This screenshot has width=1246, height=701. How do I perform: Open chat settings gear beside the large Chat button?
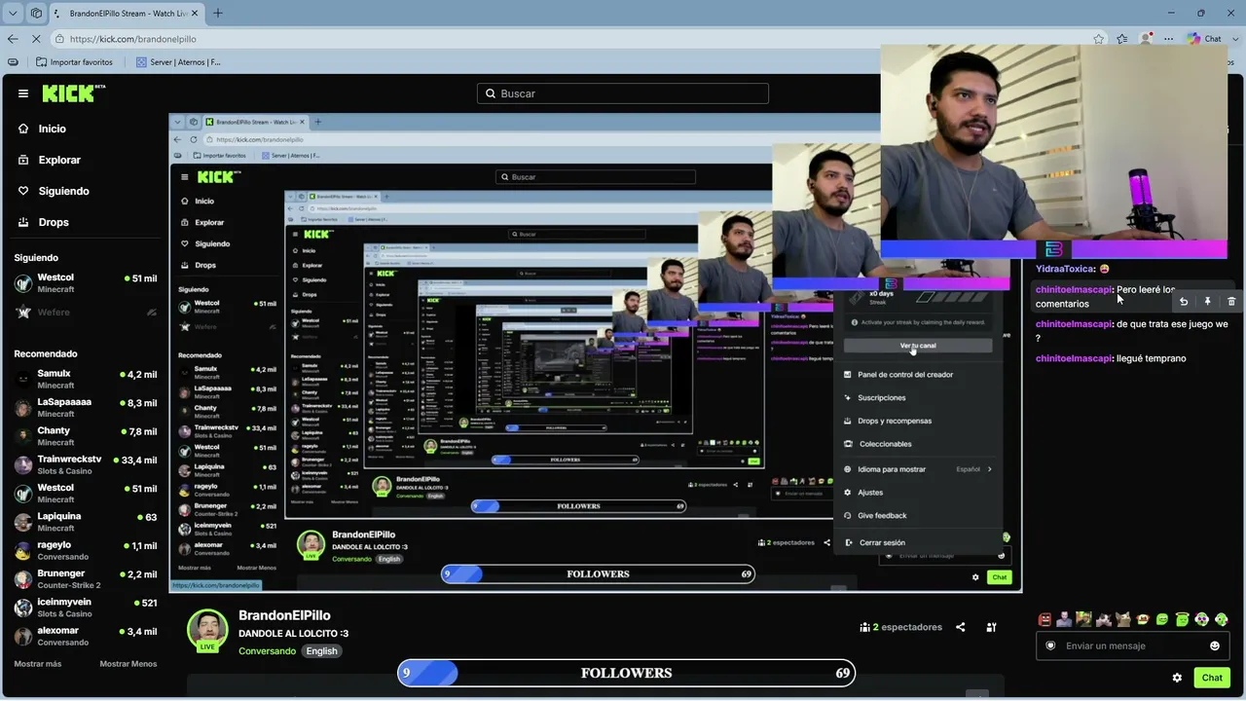(x=1177, y=678)
